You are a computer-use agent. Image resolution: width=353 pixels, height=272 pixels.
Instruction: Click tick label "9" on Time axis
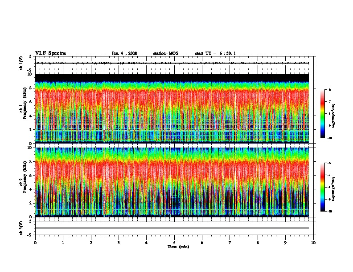pos(285,243)
